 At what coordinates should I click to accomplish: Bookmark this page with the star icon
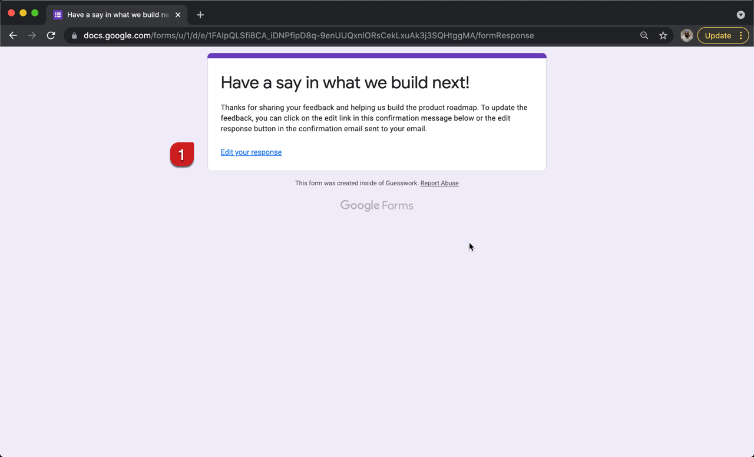(663, 35)
